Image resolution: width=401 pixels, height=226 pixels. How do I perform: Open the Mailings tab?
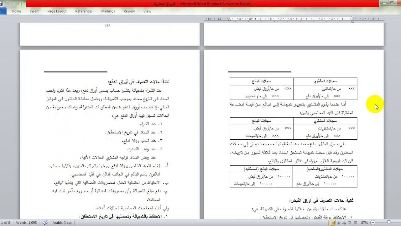point(108,11)
